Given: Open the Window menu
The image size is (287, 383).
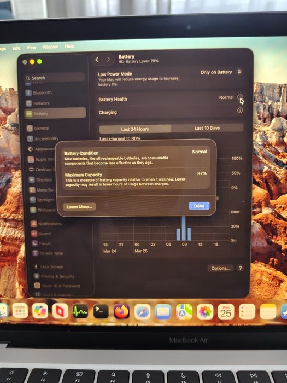Looking at the screenshot, I should click(50, 47).
